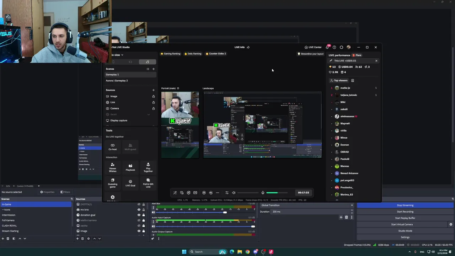455x256 pixels.
Task: Click Streamline your layout tip
Action: click(x=311, y=54)
